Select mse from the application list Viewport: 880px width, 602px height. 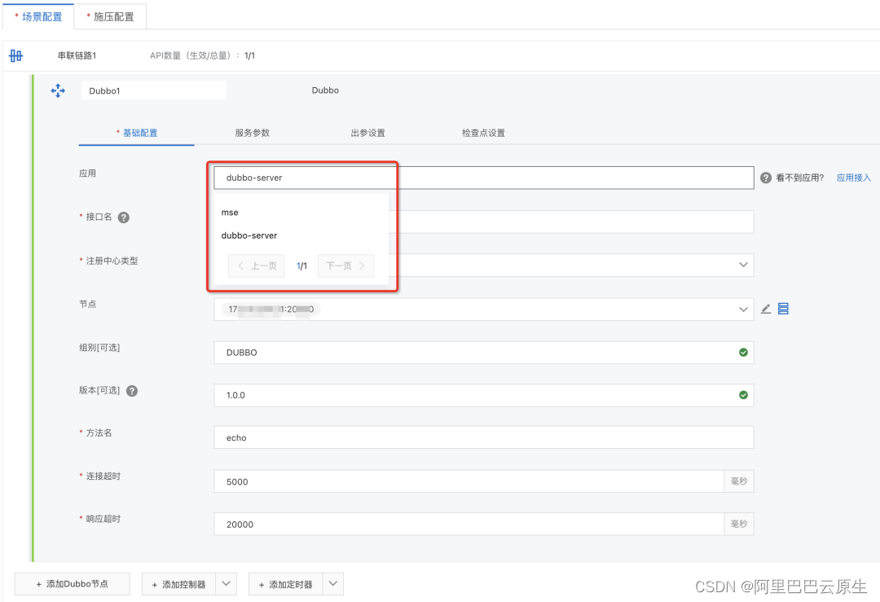coord(301,212)
